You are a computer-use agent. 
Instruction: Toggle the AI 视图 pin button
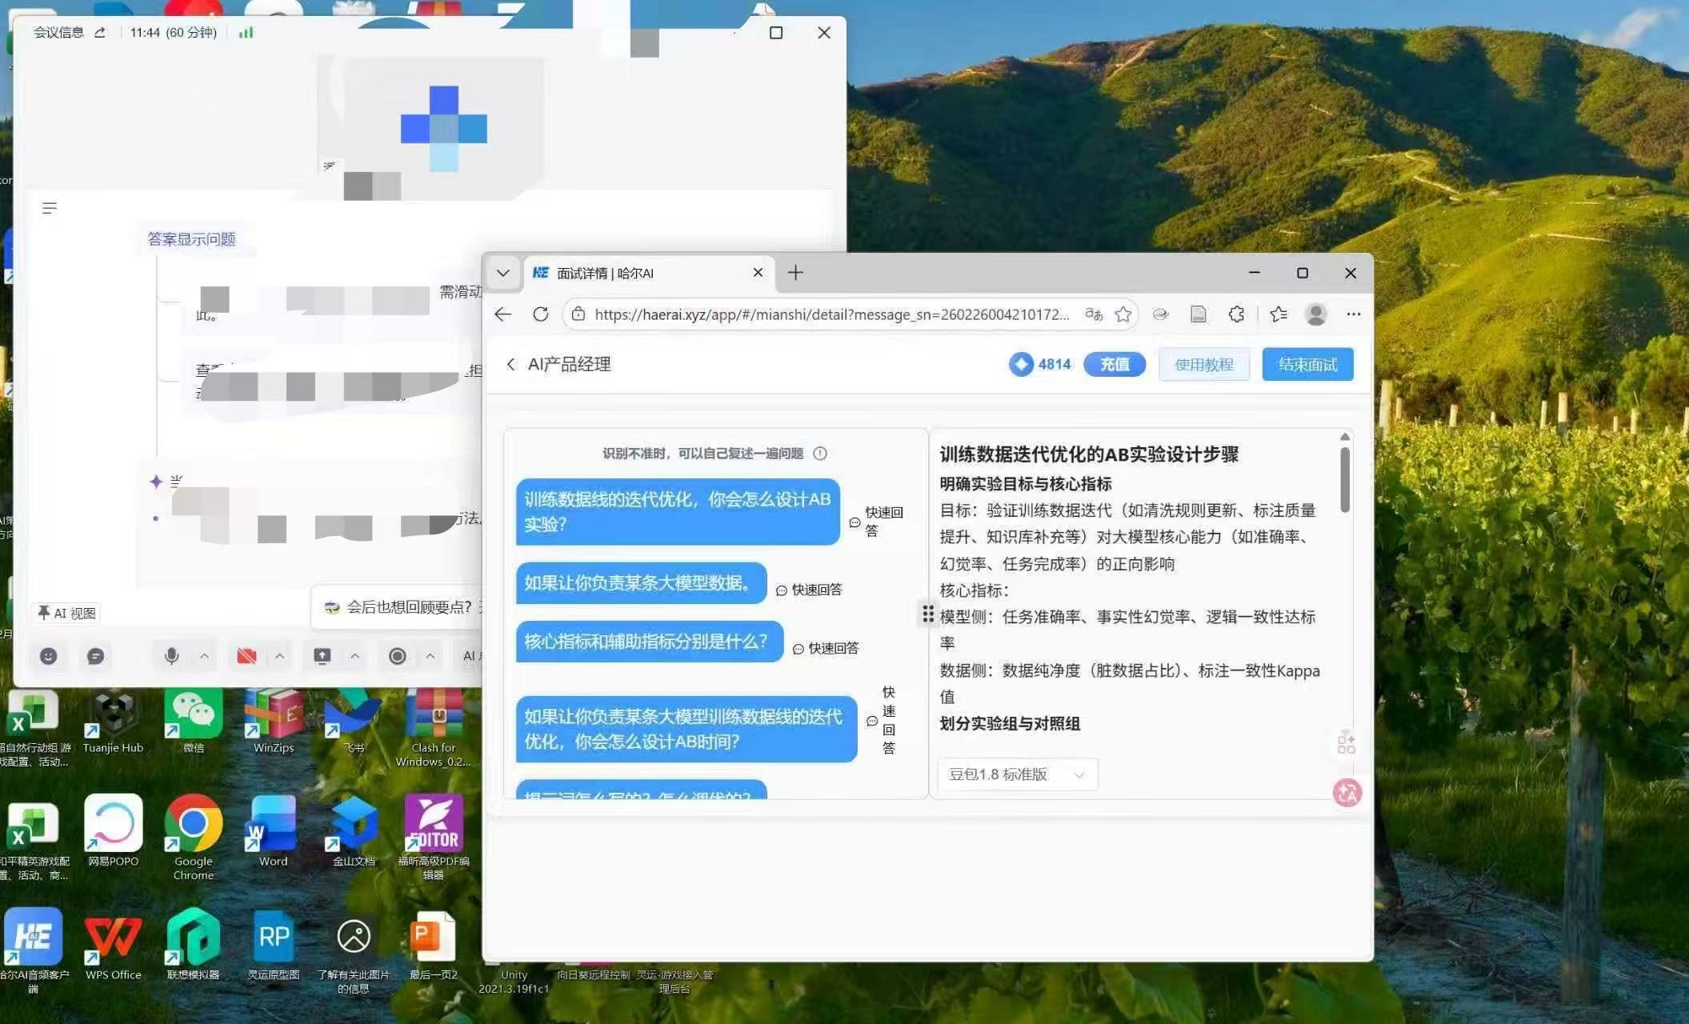pyautogui.click(x=67, y=613)
